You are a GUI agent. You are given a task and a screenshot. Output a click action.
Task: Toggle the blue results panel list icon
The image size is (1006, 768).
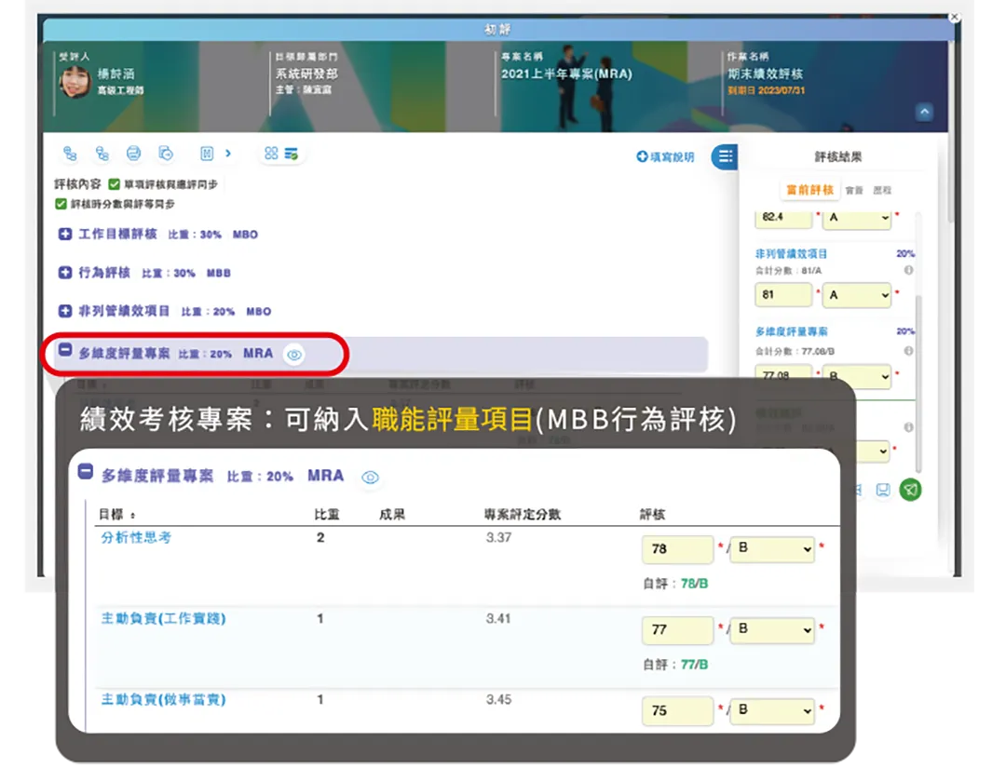(726, 156)
